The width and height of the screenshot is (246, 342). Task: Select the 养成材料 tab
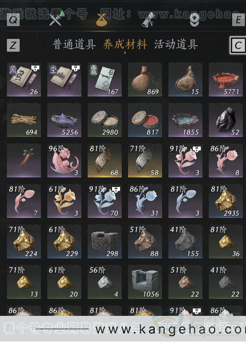[125, 45]
